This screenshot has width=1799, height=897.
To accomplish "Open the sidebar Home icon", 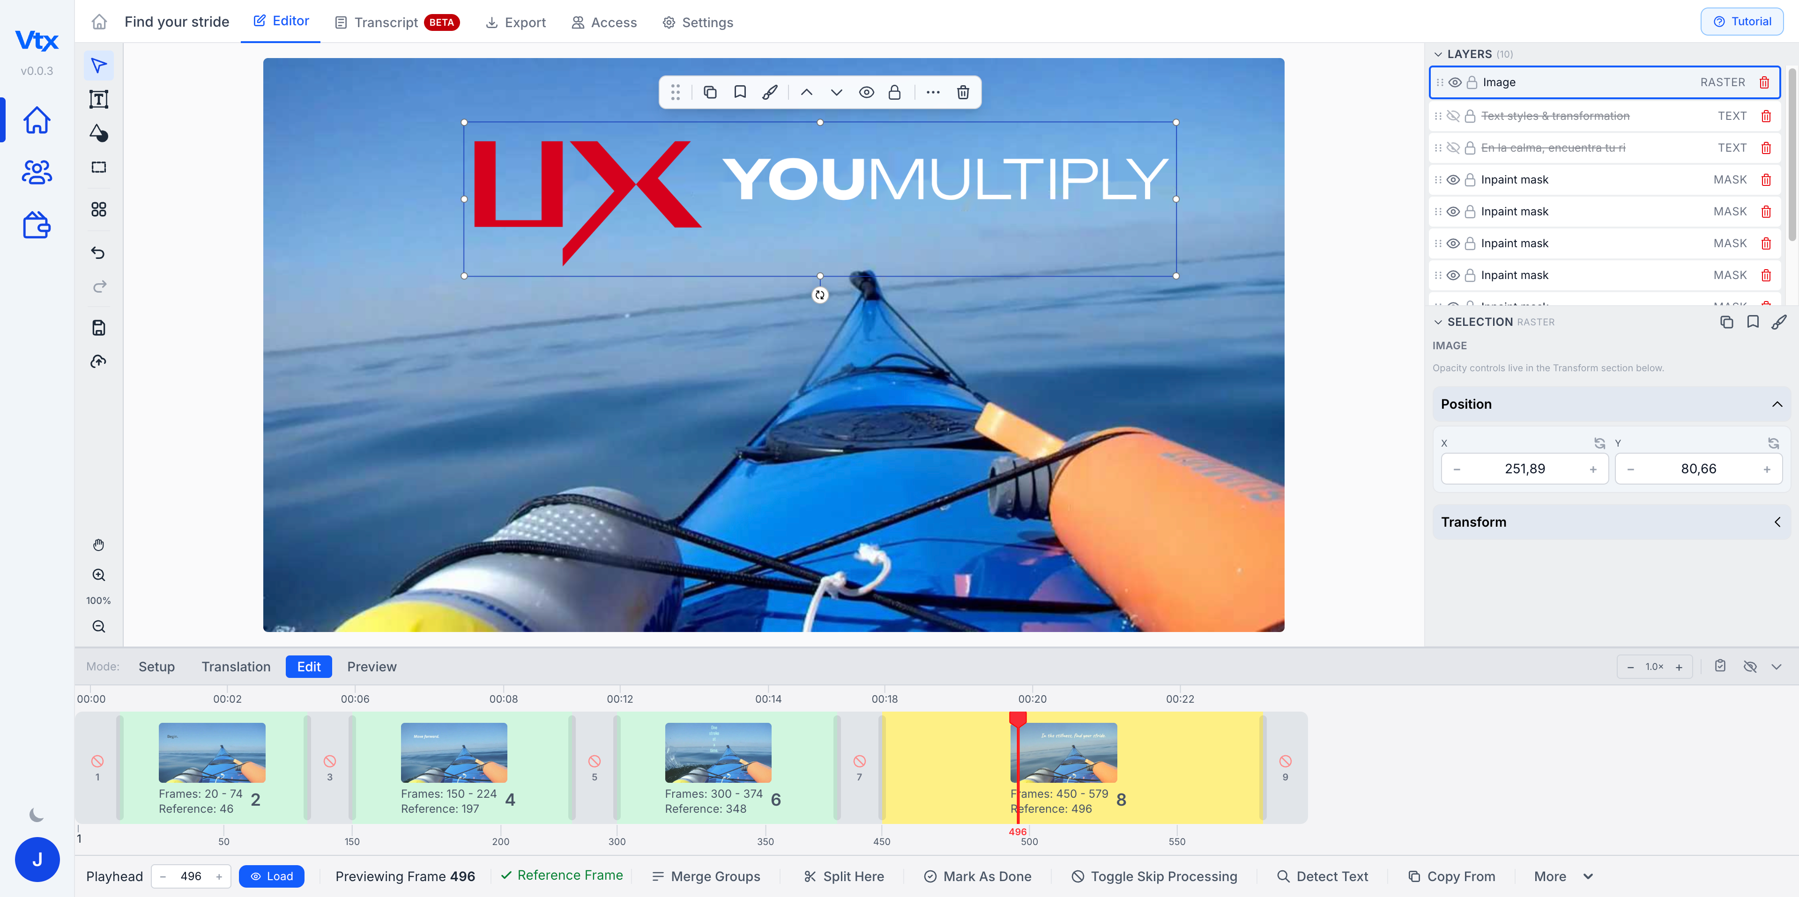I will point(37,120).
